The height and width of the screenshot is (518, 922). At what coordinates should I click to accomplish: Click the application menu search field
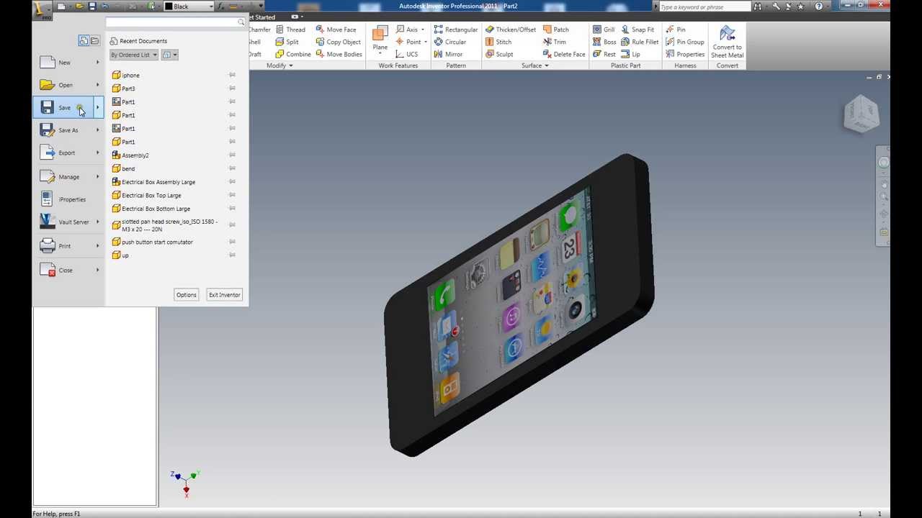(175, 22)
